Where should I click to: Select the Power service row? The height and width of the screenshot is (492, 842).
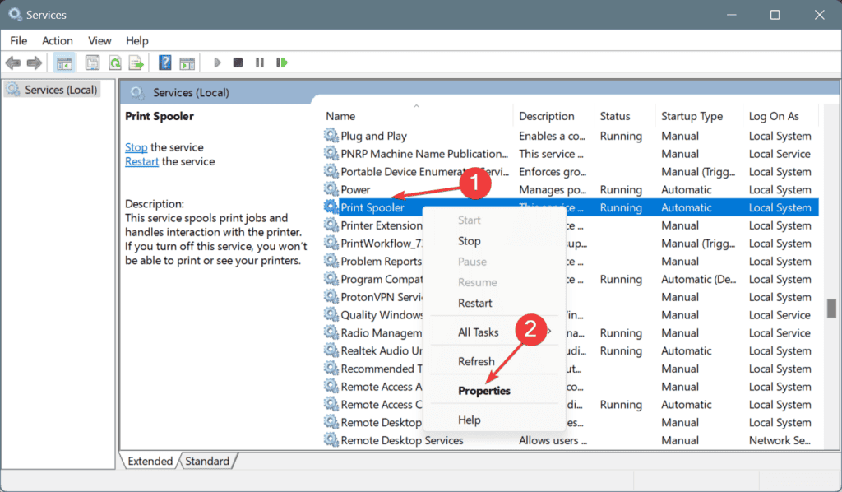(x=571, y=189)
